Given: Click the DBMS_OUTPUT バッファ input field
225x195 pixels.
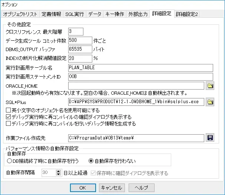Looking at the screenshot, I should (80, 49).
